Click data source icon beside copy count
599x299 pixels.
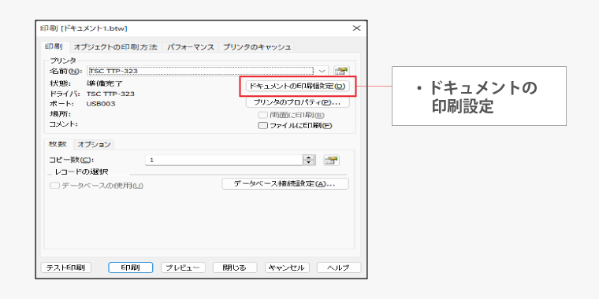click(x=332, y=161)
